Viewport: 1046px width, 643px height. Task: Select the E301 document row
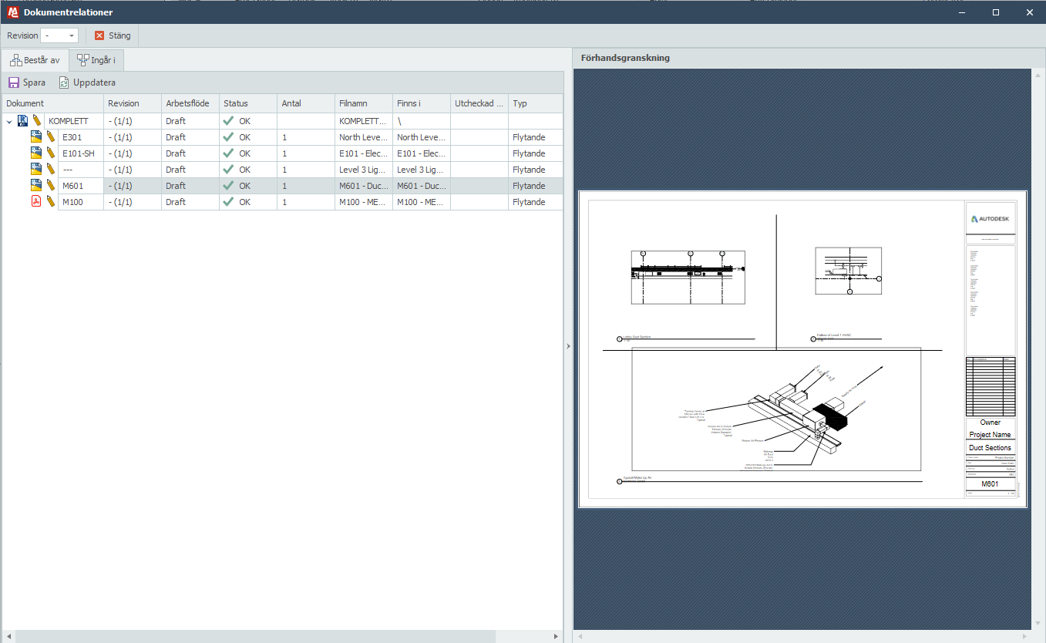pos(282,137)
